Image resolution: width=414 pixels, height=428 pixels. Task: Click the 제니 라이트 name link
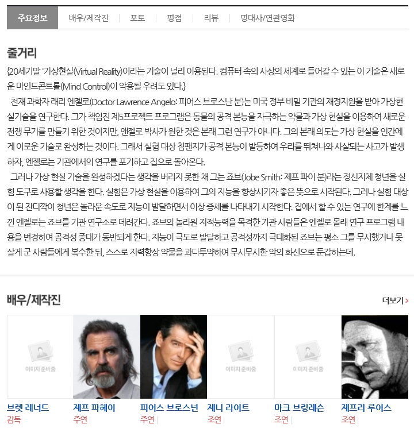[x=228, y=408]
